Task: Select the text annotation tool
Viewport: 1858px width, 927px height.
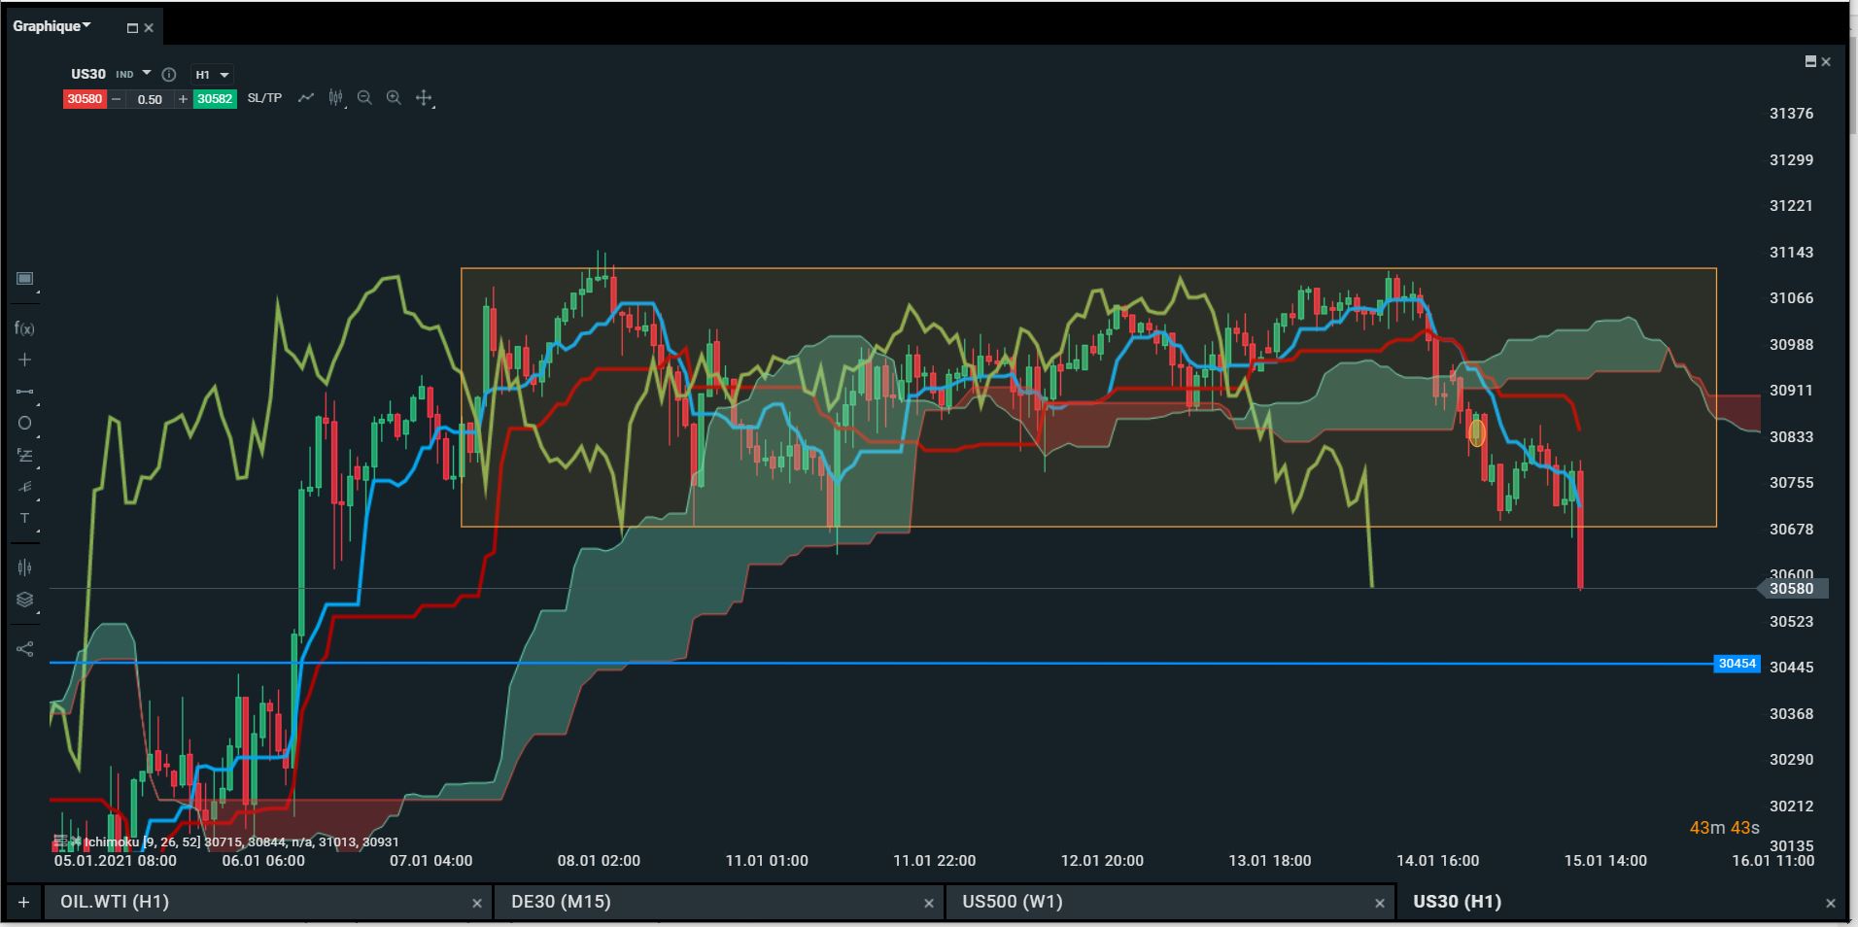Action: [24, 518]
